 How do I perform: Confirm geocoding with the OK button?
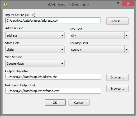(x=55, y=103)
